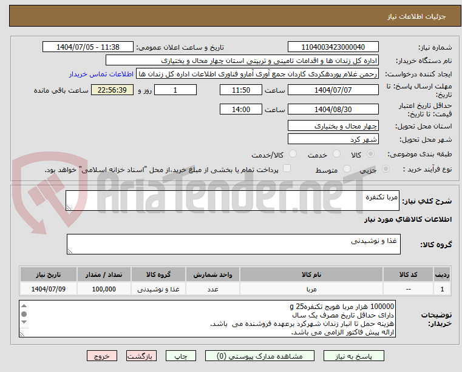The width and height of the screenshot is (462, 372).
Task: Click the بازگشت back button
Action: [141, 356]
